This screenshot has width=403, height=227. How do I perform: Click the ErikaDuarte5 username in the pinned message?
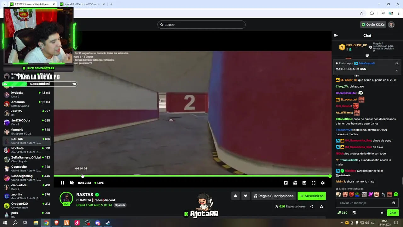pyautogui.click(x=366, y=63)
